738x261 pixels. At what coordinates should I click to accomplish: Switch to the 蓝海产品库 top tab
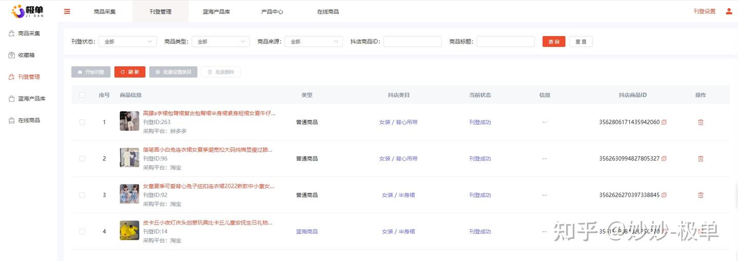216,11
